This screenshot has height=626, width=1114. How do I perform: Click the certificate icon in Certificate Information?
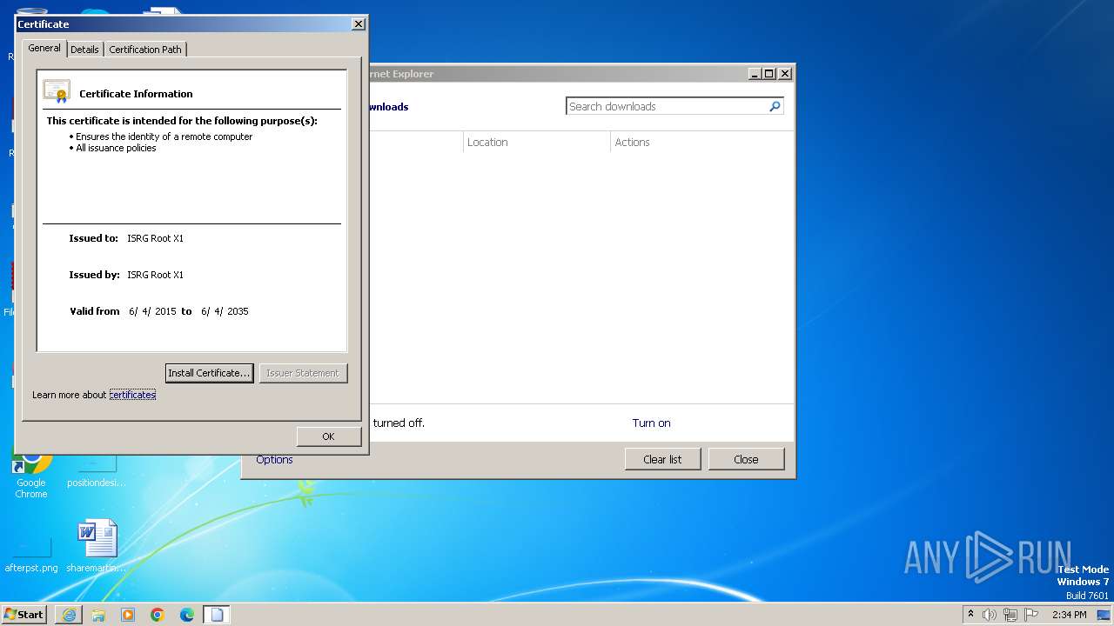coord(57,91)
